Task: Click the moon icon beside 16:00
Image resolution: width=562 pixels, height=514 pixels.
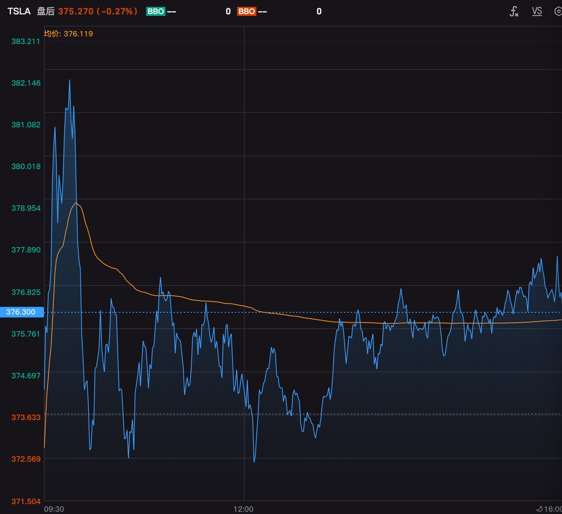Action: [x=539, y=509]
